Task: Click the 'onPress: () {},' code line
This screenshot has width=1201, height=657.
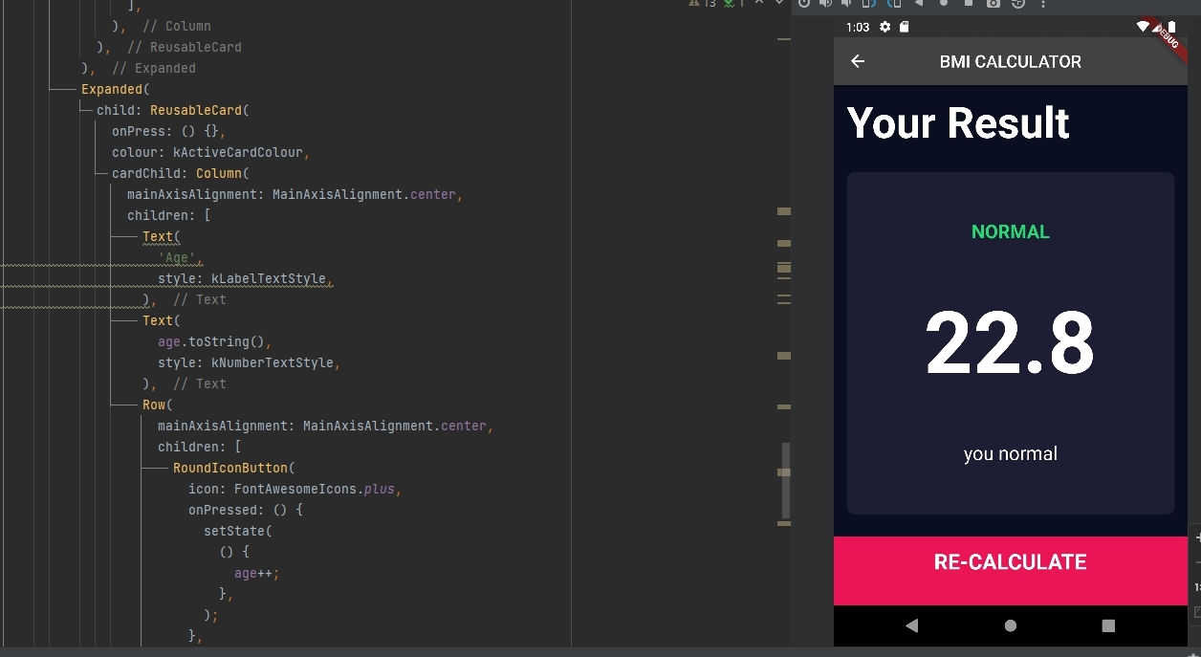Action: click(169, 131)
